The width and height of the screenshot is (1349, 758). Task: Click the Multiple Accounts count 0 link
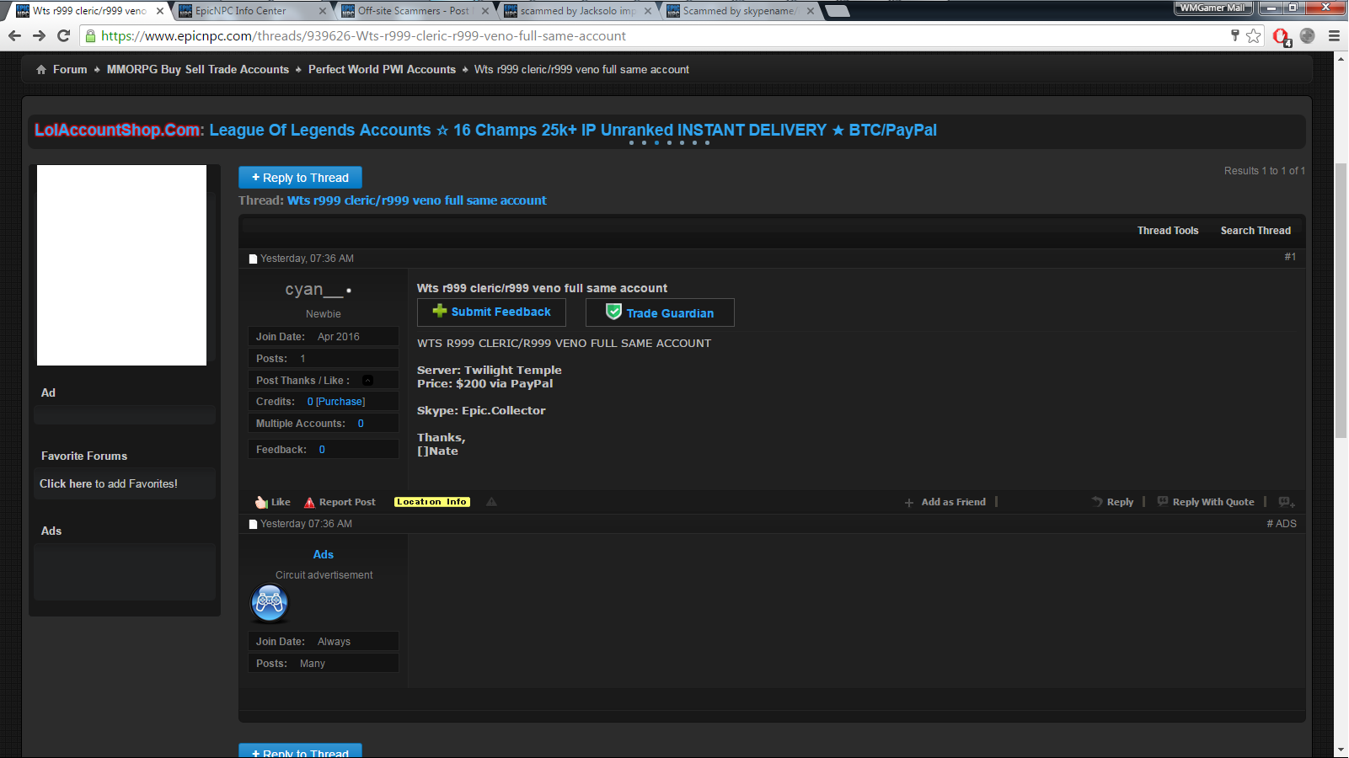click(x=361, y=424)
